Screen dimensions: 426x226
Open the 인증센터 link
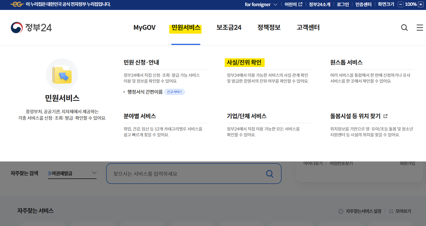pos(363,4)
